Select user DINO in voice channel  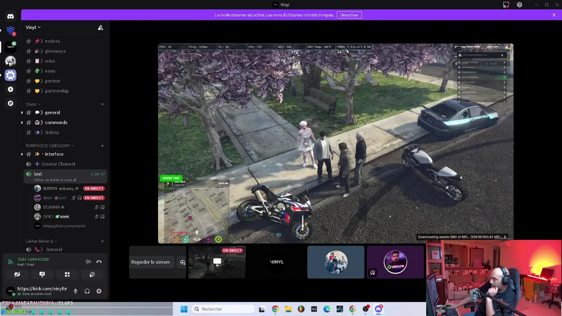pyautogui.click(x=69, y=216)
